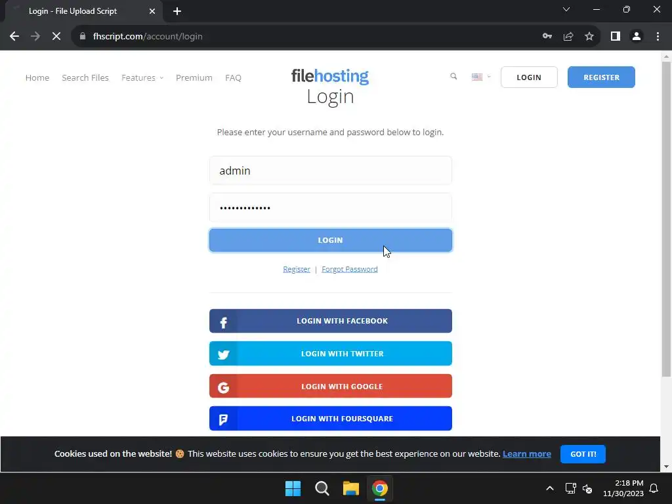Image resolution: width=672 pixels, height=504 pixels.
Task: Focus the username field containing admin
Action: [331, 171]
